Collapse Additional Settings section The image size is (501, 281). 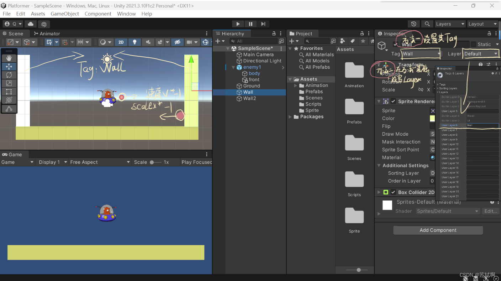(379, 166)
